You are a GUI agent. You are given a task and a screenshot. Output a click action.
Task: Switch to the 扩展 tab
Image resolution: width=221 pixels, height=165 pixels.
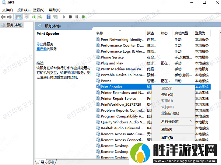[x=41, y=162]
